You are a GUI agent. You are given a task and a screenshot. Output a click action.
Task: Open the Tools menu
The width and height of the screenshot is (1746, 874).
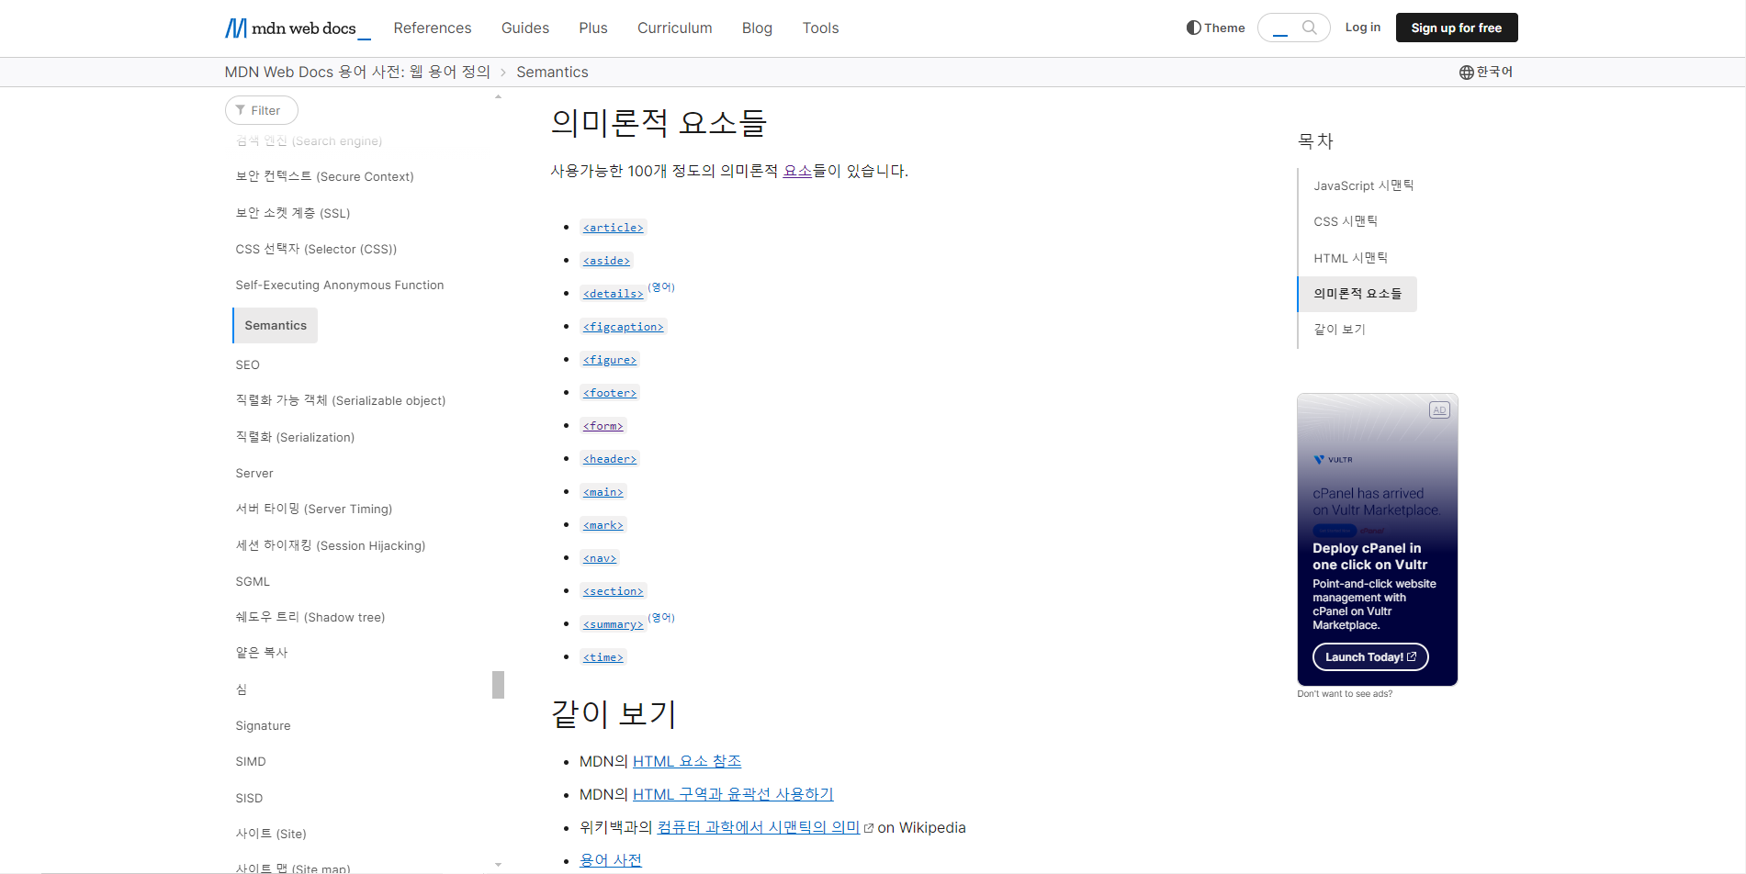[x=820, y=28]
